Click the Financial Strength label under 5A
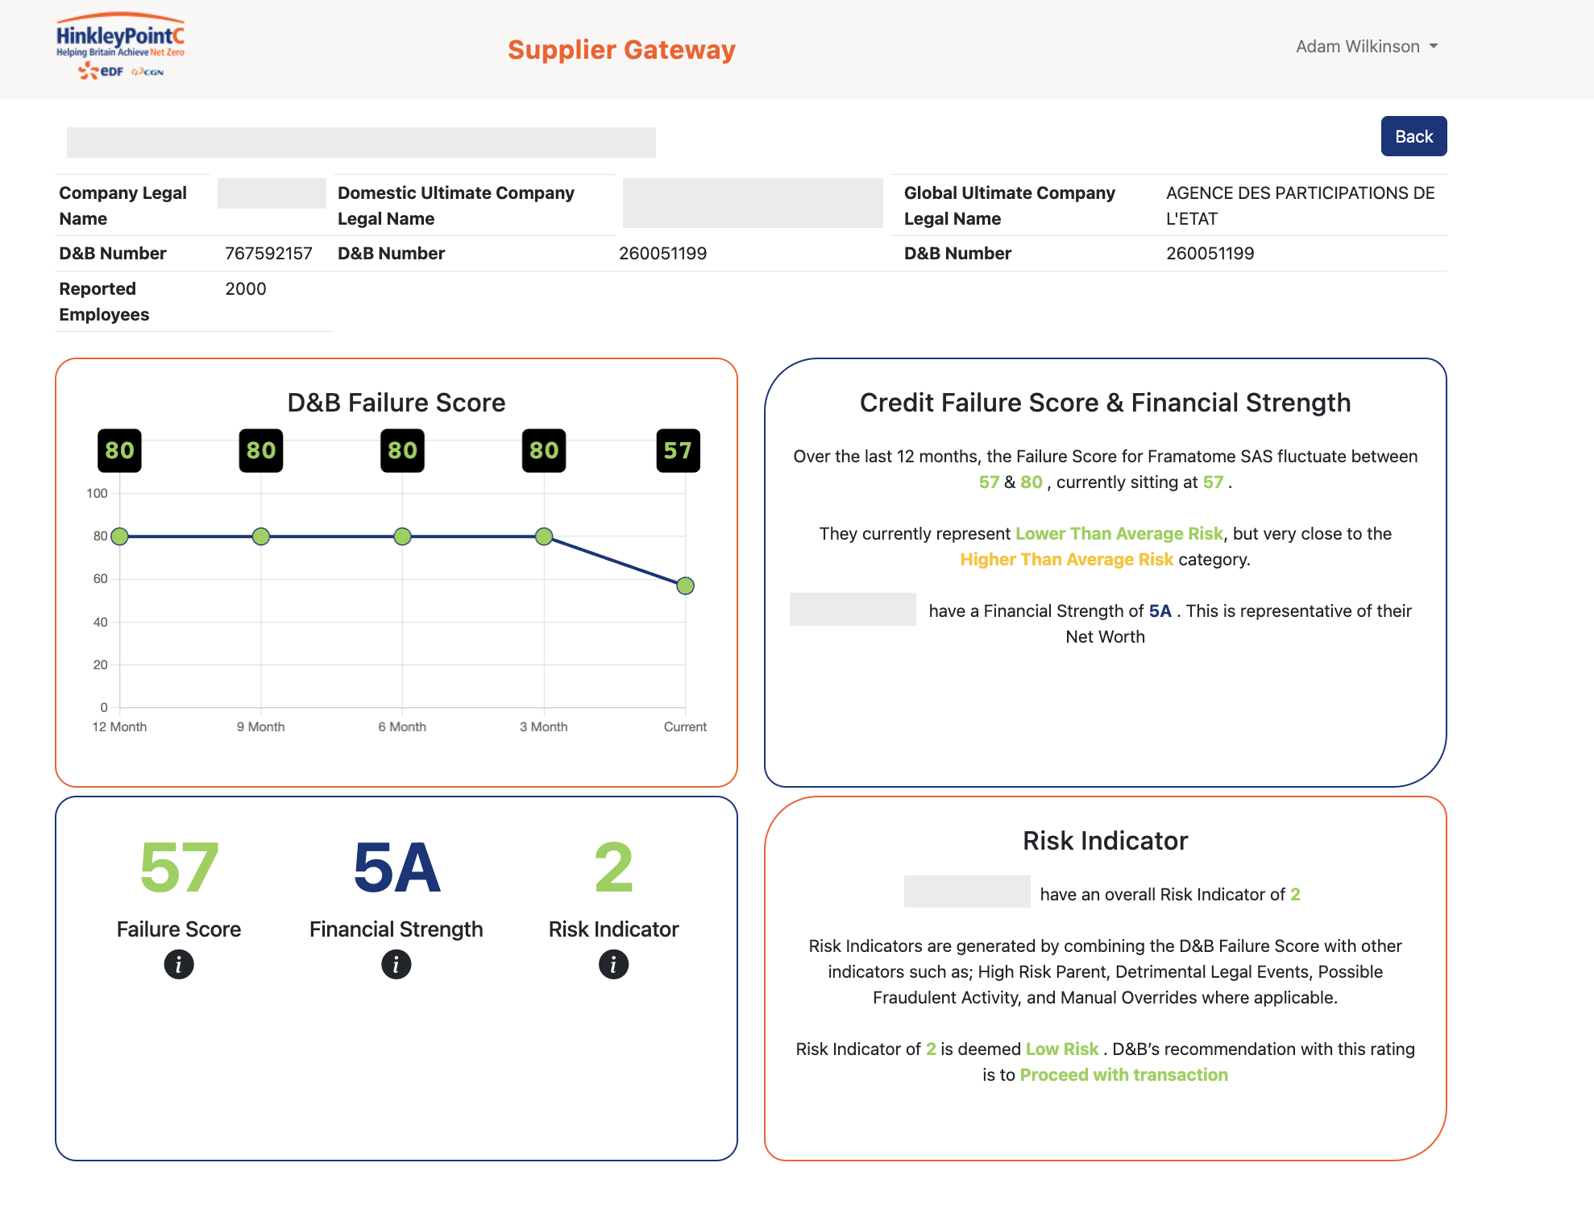The height and width of the screenshot is (1229, 1594). coord(396,929)
